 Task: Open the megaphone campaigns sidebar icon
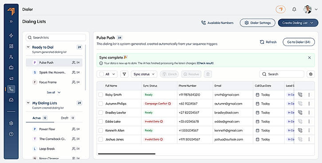(11, 78)
